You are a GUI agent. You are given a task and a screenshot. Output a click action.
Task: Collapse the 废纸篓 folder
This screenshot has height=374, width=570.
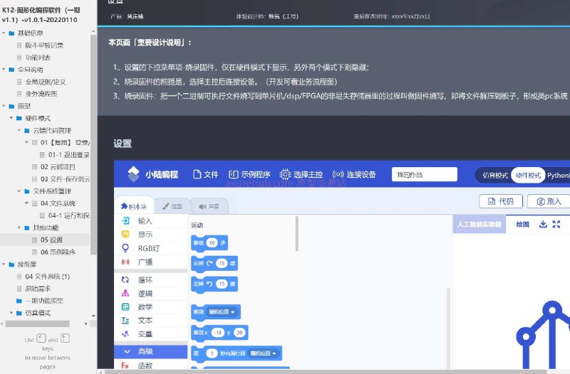point(4,264)
